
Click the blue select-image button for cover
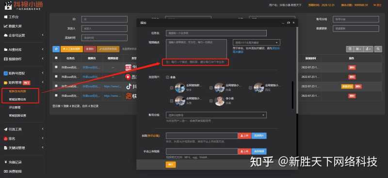click(x=259, y=136)
